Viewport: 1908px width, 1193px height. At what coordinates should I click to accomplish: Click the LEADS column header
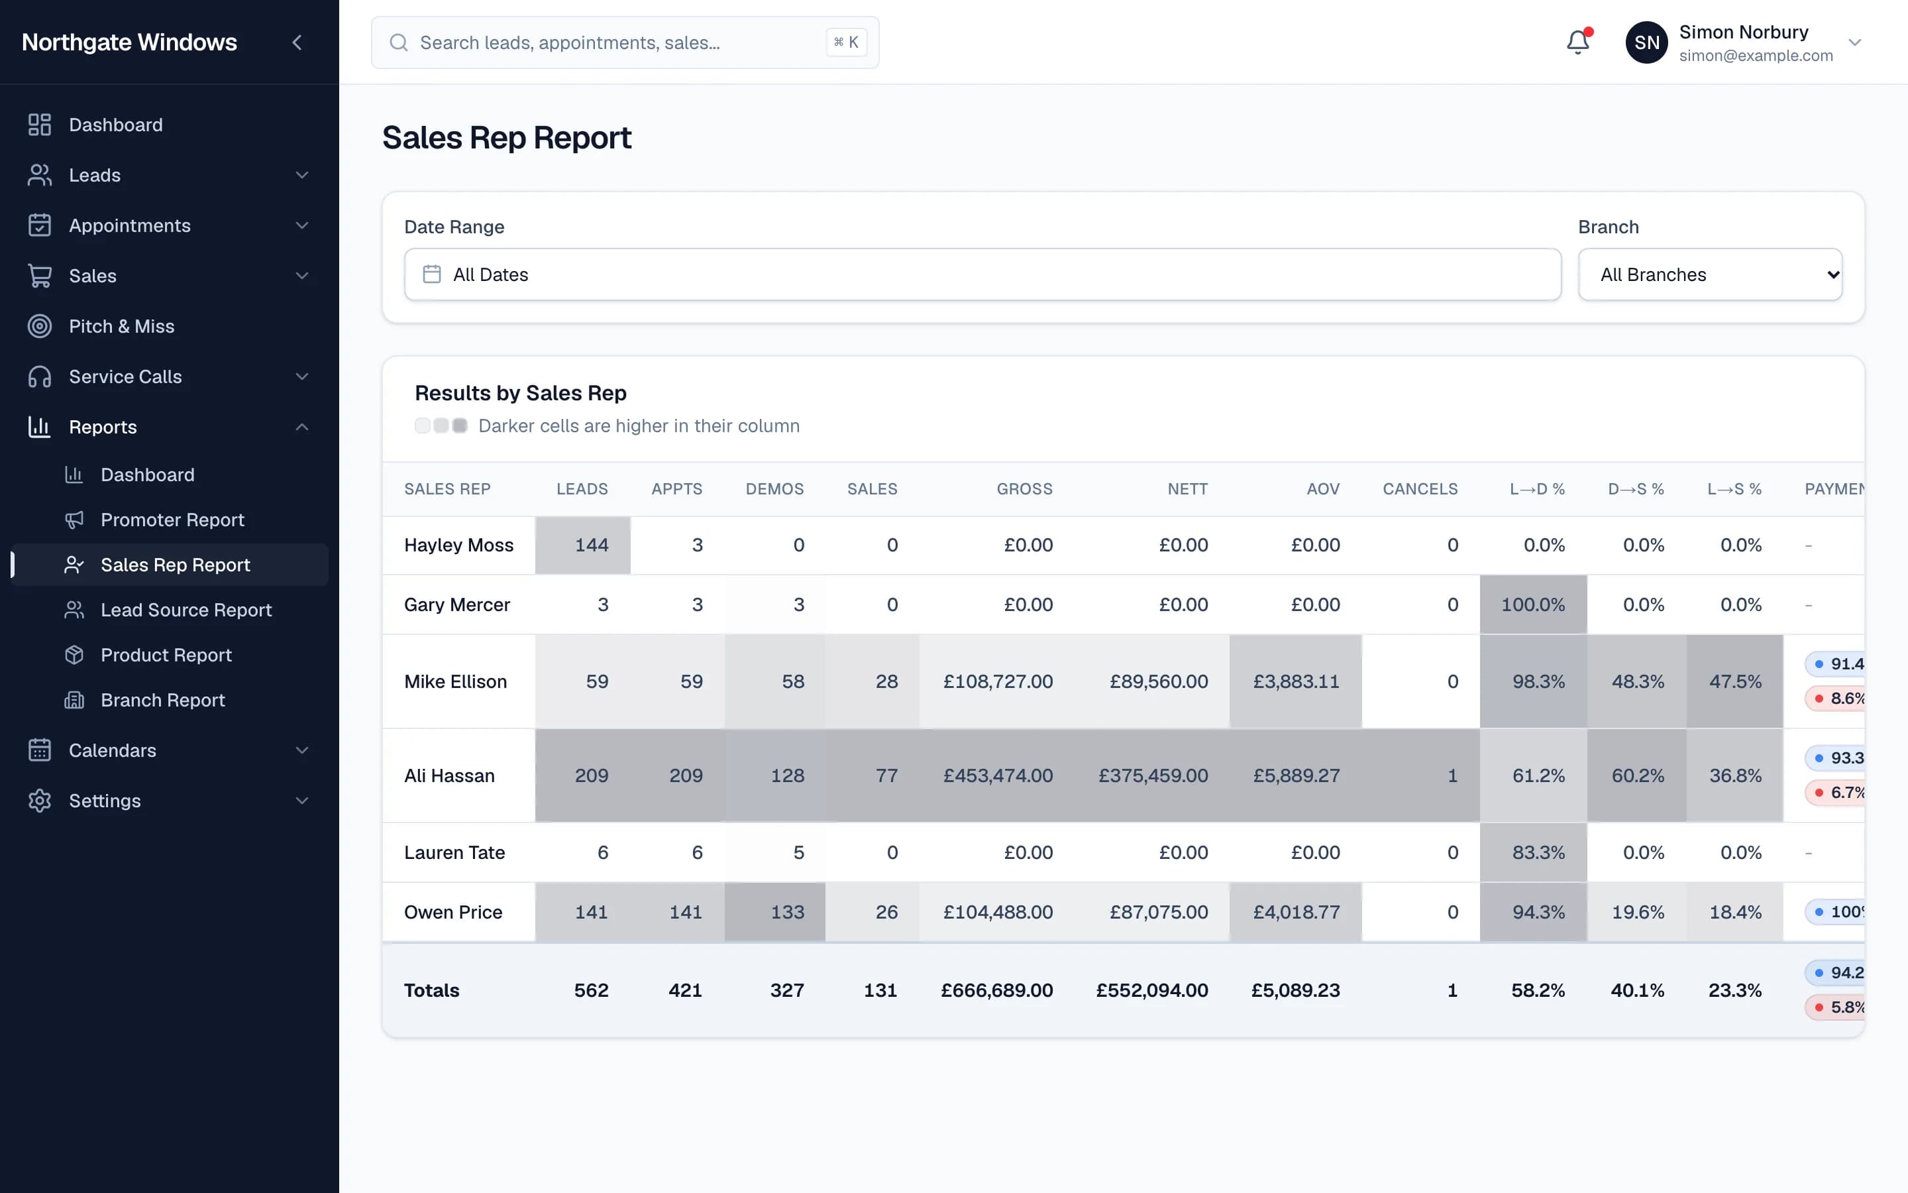point(582,489)
